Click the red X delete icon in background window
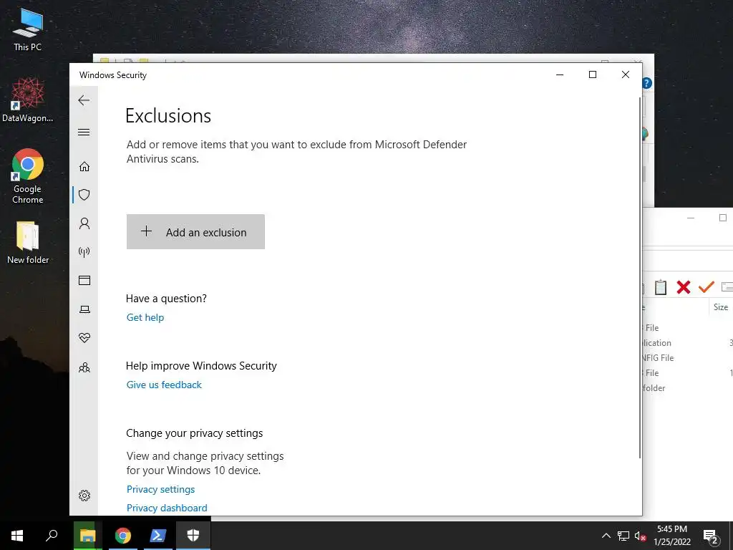The width and height of the screenshot is (733, 550). pos(684,287)
